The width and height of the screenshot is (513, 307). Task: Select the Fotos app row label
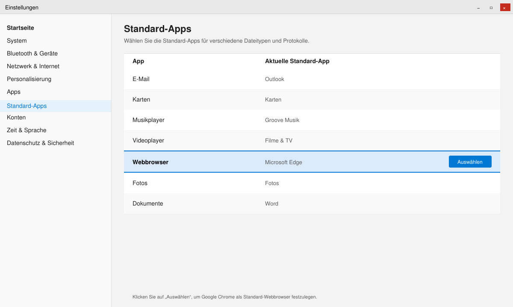[x=140, y=183]
